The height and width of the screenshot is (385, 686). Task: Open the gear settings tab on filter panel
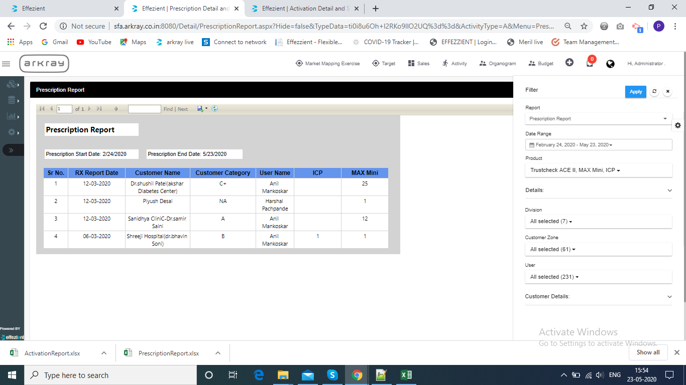678,125
